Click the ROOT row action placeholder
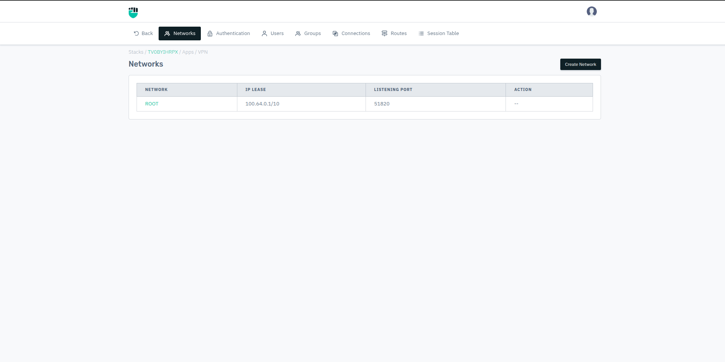This screenshot has height=362, width=725. (516, 104)
